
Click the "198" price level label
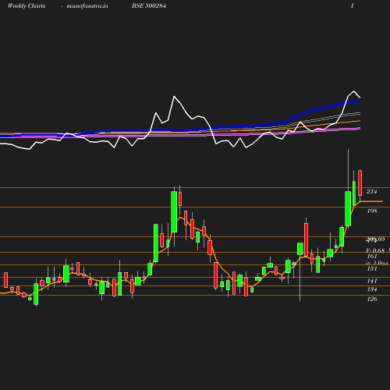pyautogui.click(x=372, y=211)
